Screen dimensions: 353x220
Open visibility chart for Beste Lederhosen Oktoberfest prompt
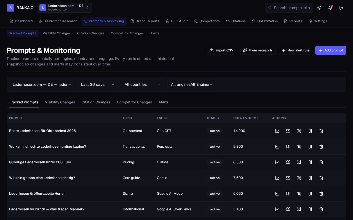(277, 131)
